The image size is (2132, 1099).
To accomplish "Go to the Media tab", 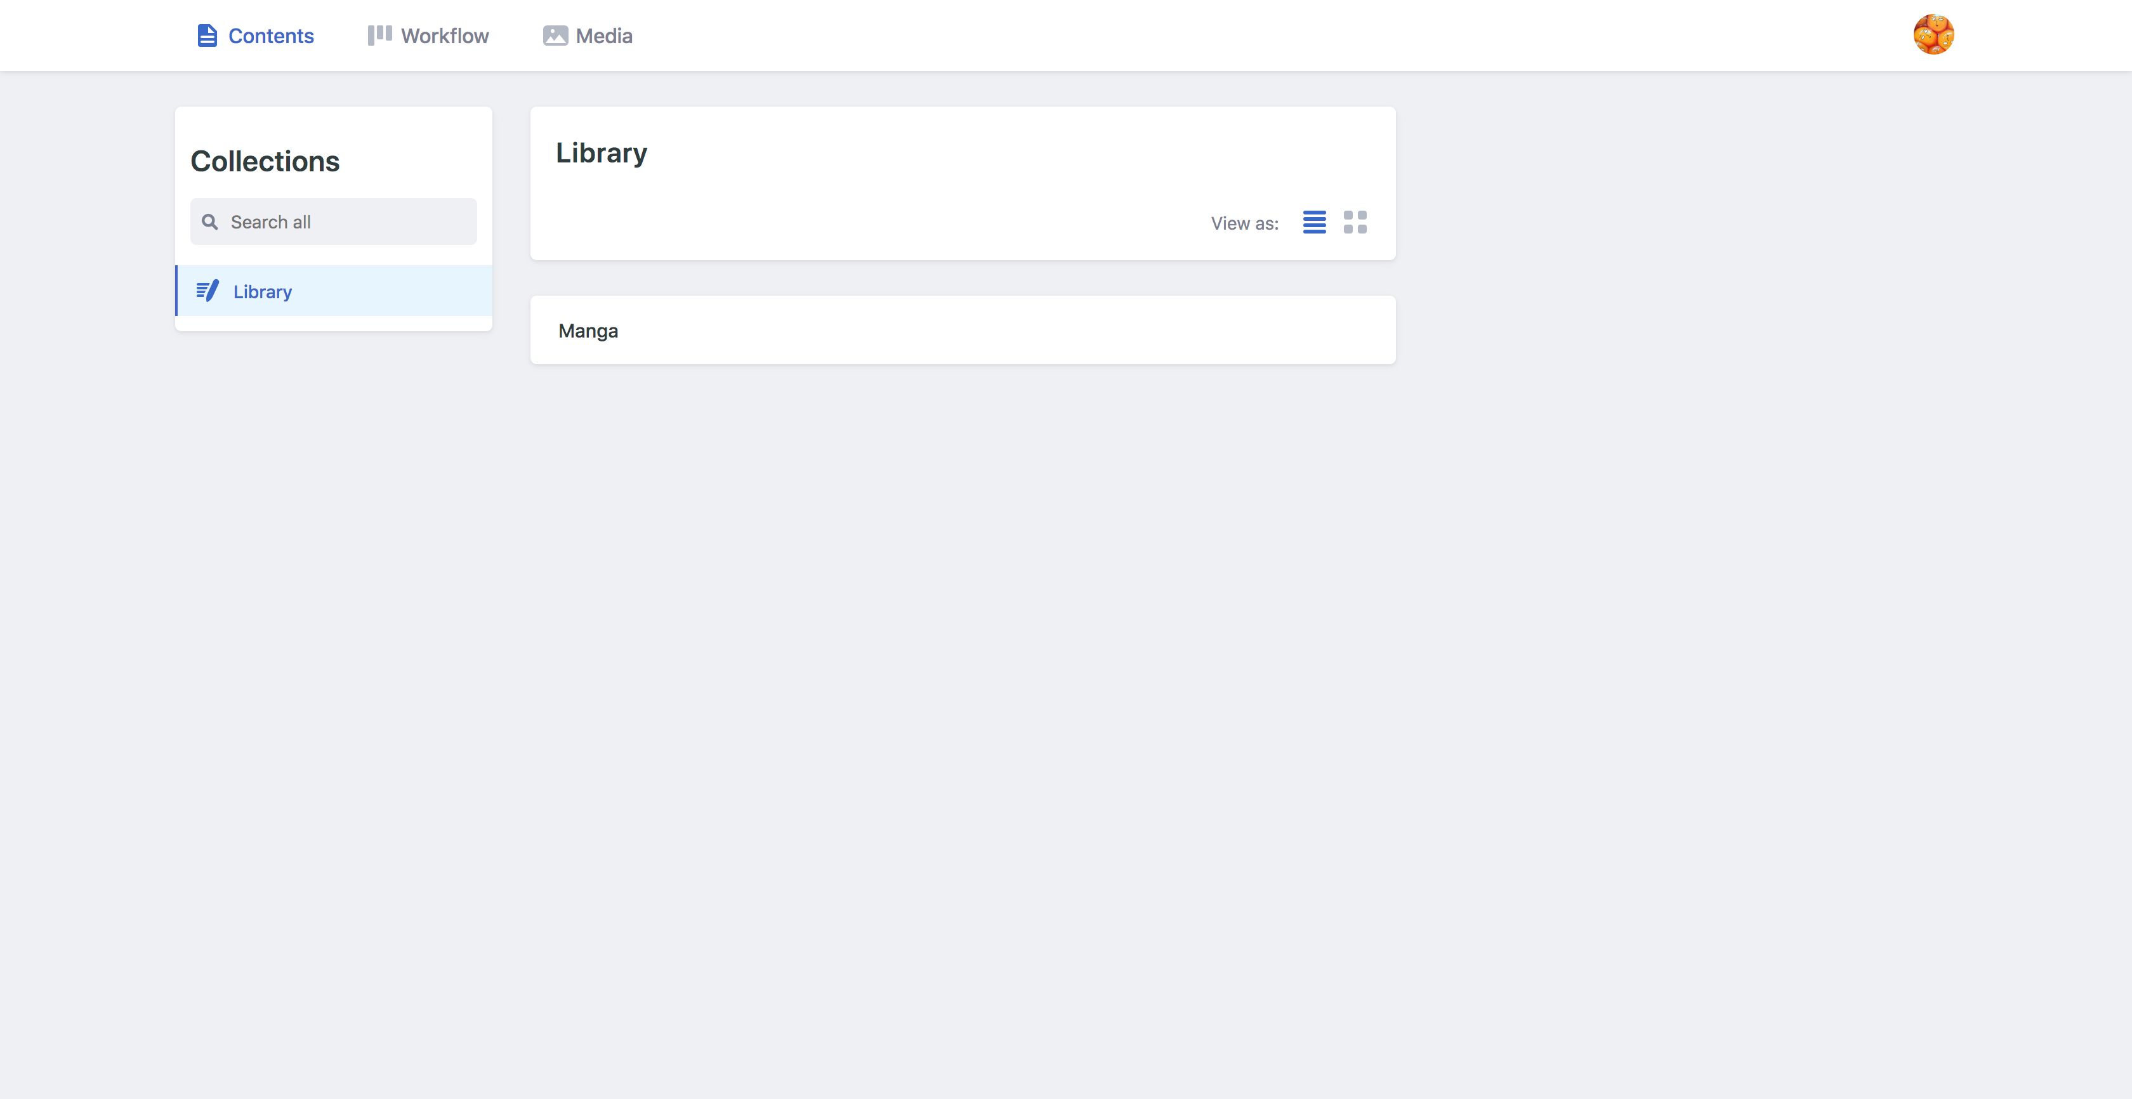I will pyautogui.click(x=588, y=36).
